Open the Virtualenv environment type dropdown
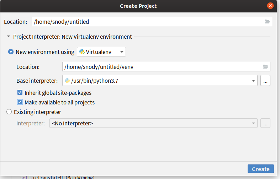This screenshot has height=179, width=280. 122,52
